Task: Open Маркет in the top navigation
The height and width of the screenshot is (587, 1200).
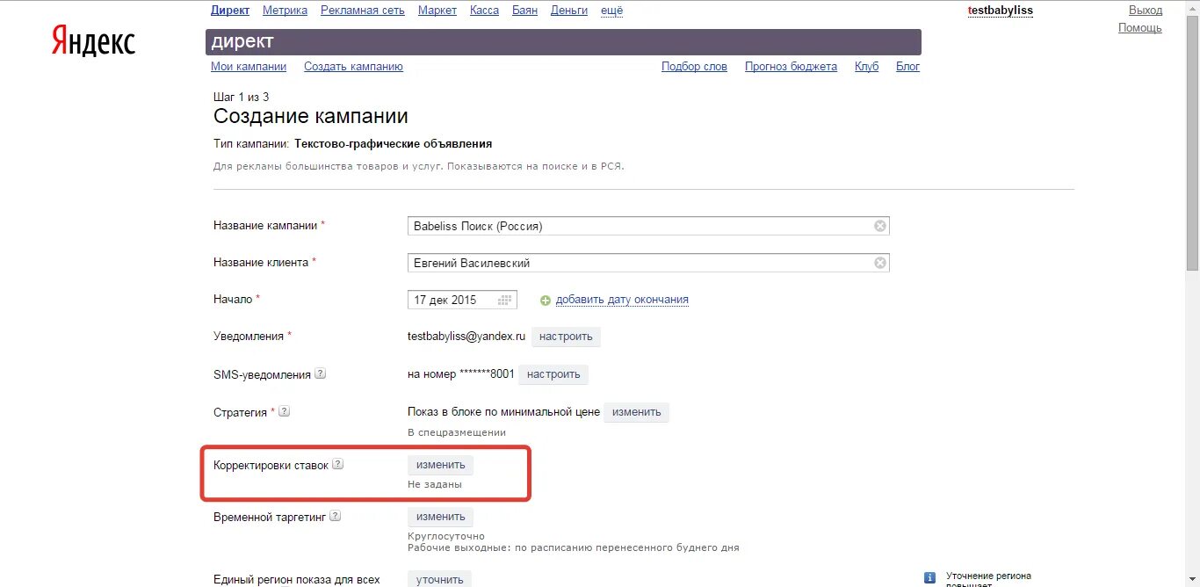Action: tap(437, 11)
